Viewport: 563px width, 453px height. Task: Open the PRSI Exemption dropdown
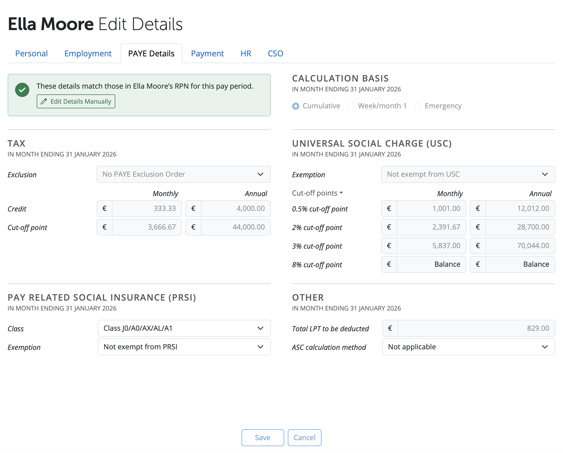coord(184,347)
